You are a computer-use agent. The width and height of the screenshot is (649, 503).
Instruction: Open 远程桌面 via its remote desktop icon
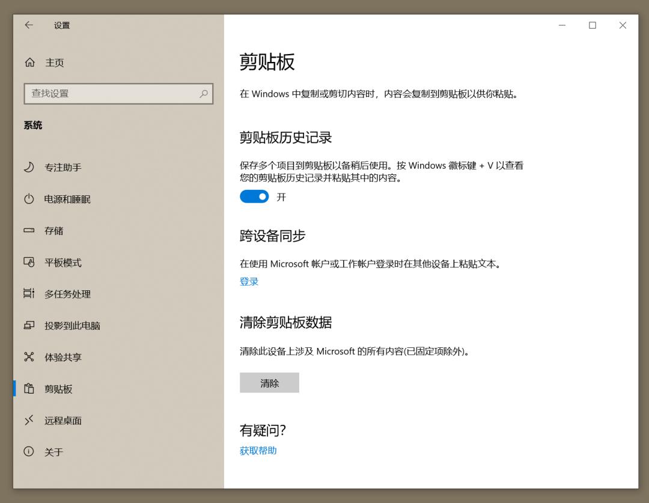pyautogui.click(x=30, y=420)
